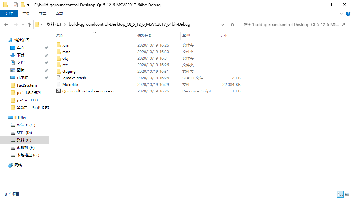Select the Makefile file
The height and width of the screenshot is (198, 352).
70,84
